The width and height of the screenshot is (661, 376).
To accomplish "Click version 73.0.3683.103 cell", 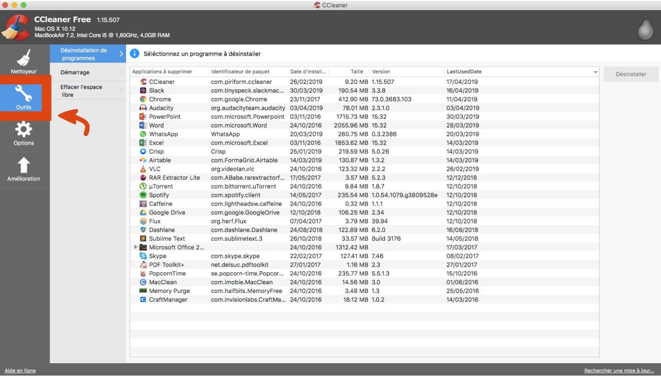I will [391, 99].
